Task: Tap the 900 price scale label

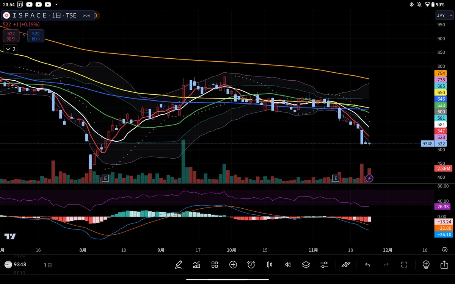Action: (441, 38)
